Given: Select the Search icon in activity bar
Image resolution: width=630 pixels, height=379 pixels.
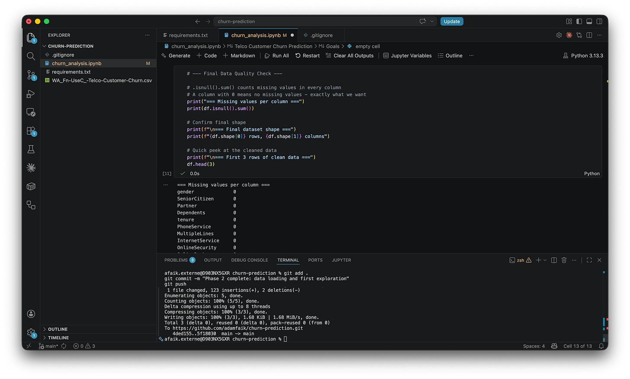Looking at the screenshot, I should (31, 56).
